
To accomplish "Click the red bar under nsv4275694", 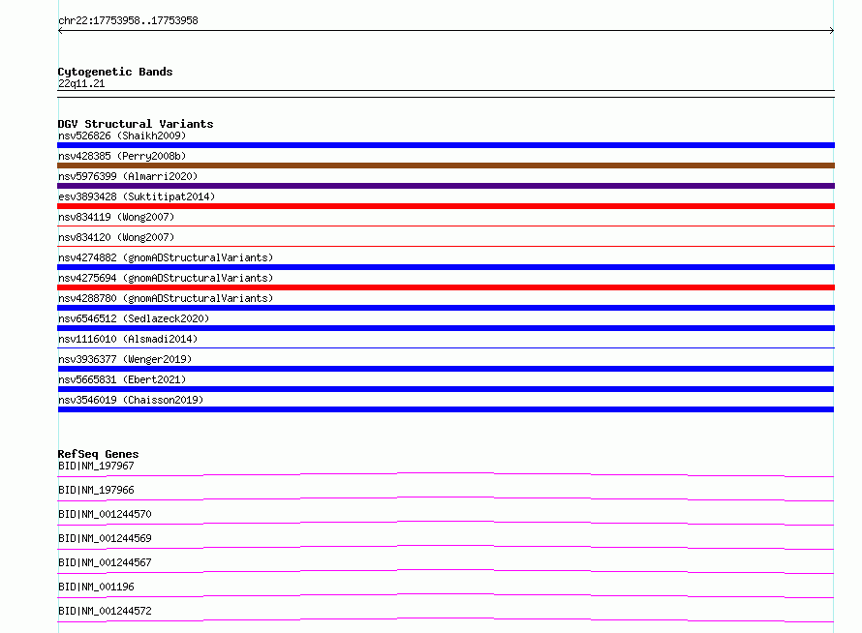I will (446, 287).
